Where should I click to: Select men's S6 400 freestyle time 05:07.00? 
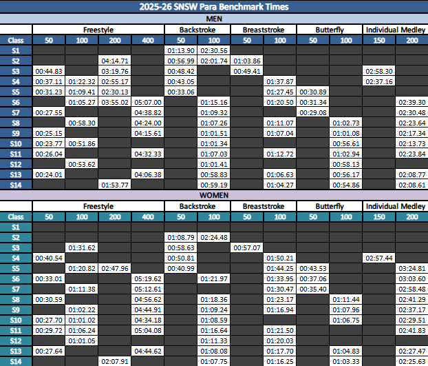click(148, 102)
